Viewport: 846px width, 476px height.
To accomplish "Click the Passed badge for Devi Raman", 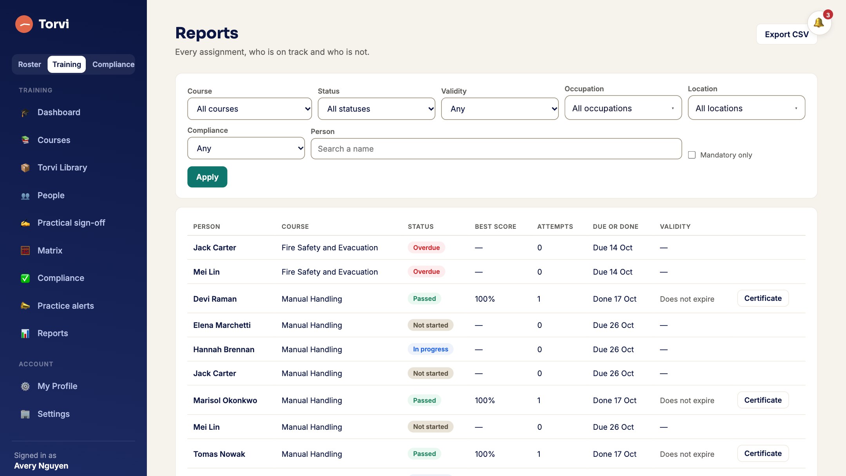I will pyautogui.click(x=424, y=299).
